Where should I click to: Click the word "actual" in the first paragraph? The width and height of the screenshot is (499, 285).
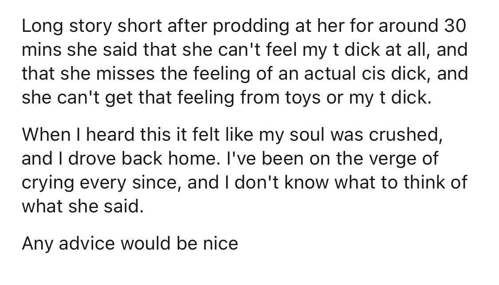(330, 73)
